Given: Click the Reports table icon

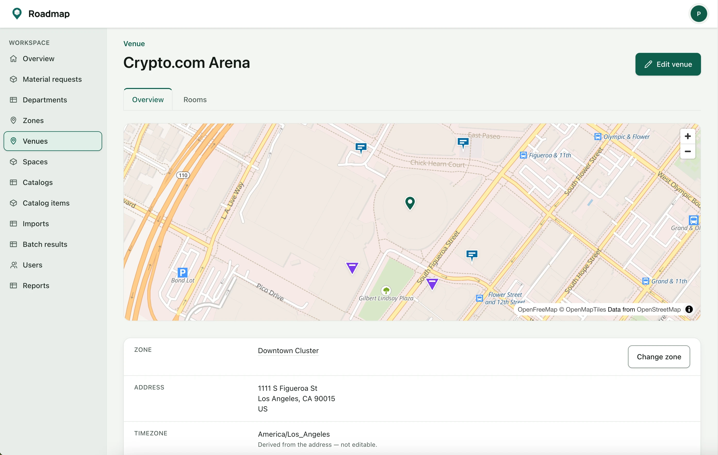Looking at the screenshot, I should [x=13, y=285].
